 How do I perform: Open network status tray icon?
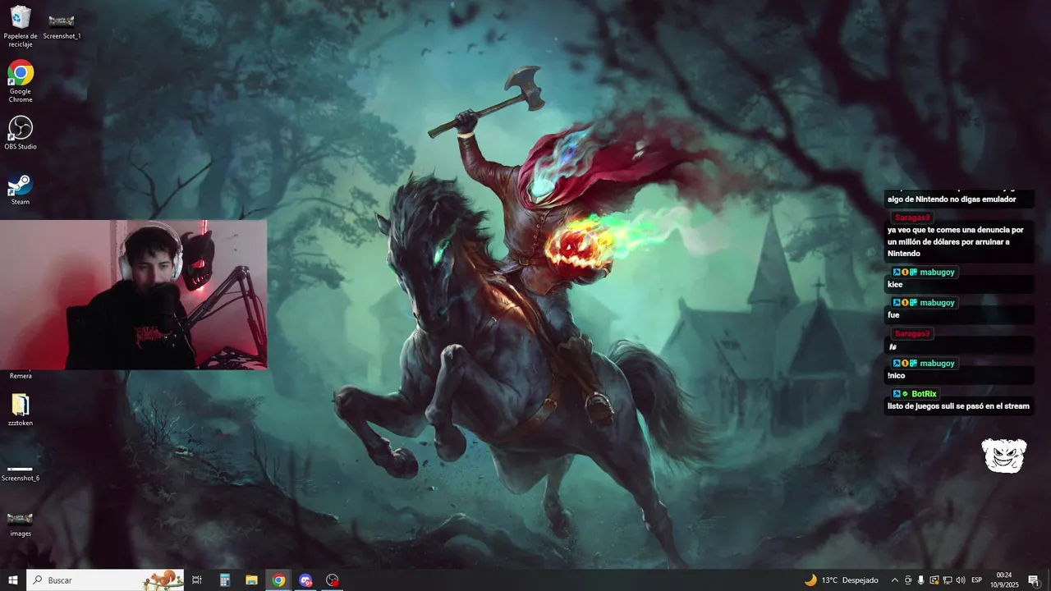coord(947,580)
